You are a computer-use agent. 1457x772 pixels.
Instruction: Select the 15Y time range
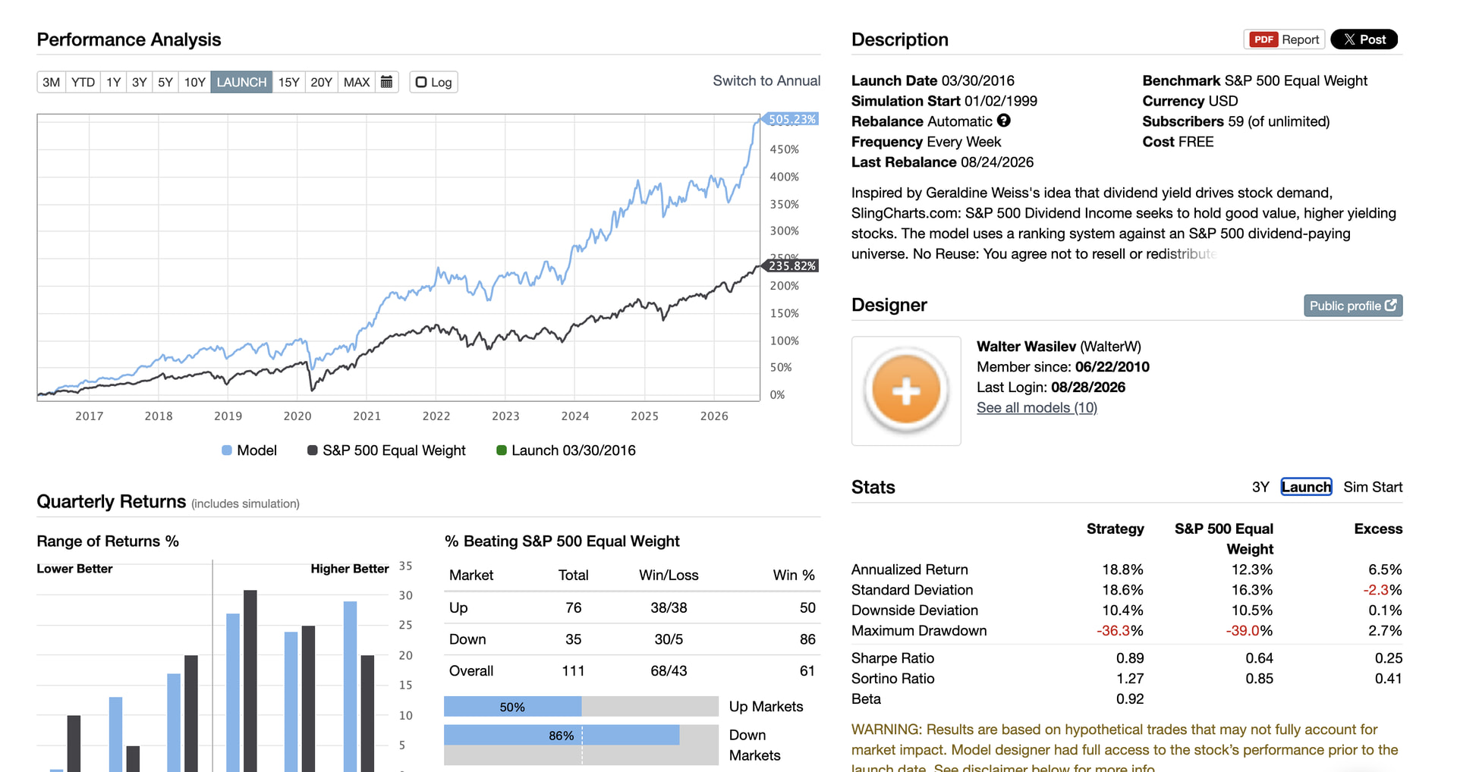(288, 82)
